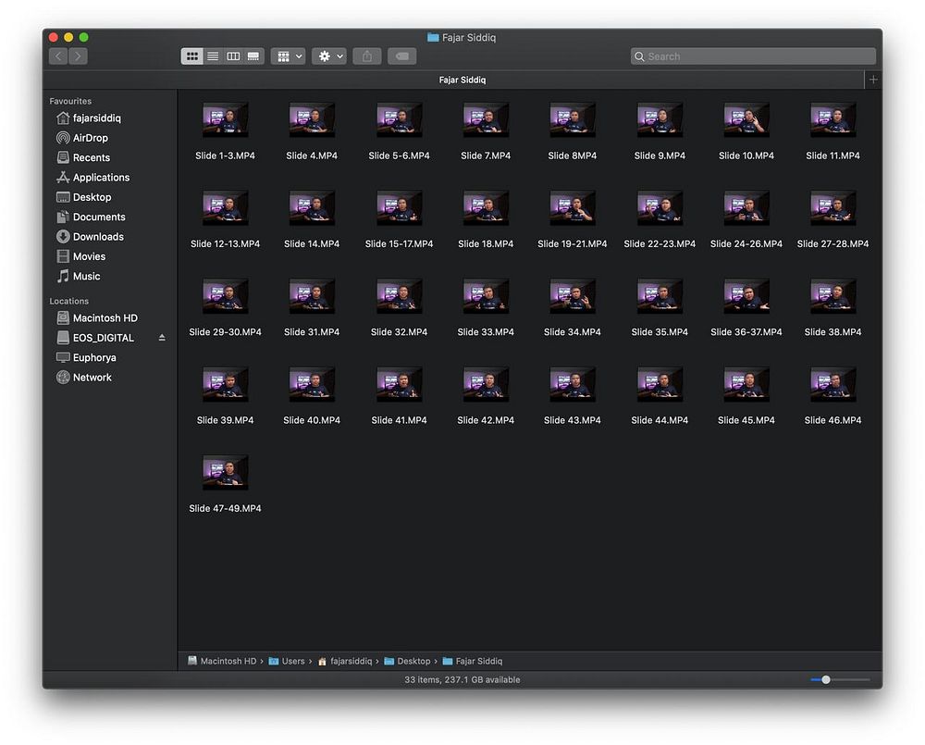Screen dimensions: 925x745
Task: Click the Slide 42.MP4 file name
Action: (x=487, y=420)
